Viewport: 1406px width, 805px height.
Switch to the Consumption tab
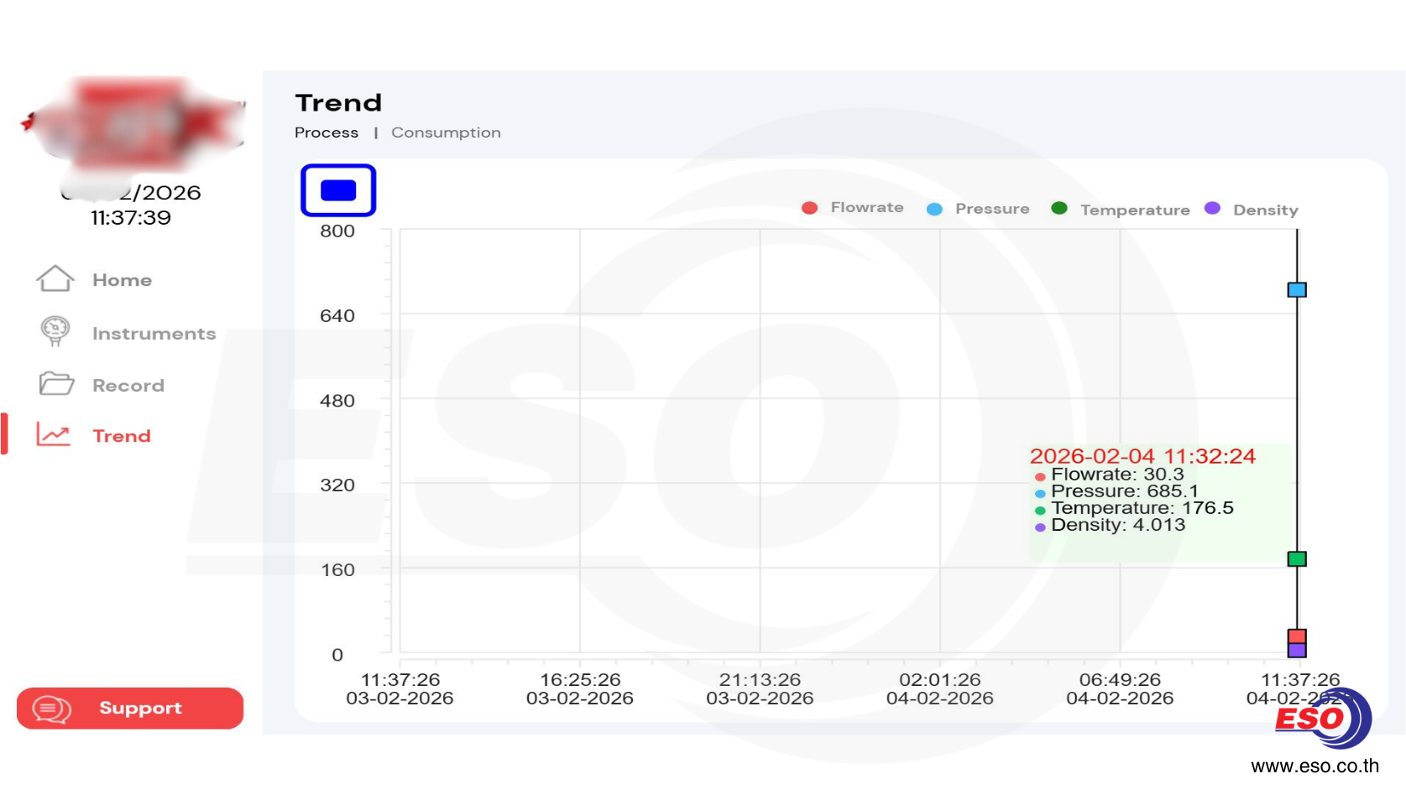tap(446, 132)
